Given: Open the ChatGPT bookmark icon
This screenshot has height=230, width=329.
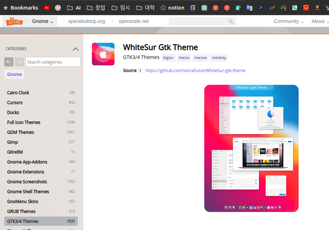Looking at the screenshot, I should point(204,8).
